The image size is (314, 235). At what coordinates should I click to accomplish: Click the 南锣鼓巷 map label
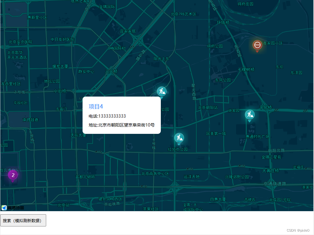point(31,120)
